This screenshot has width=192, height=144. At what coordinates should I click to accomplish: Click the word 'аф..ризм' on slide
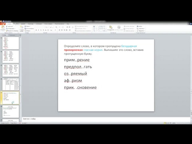click(x=73, y=80)
